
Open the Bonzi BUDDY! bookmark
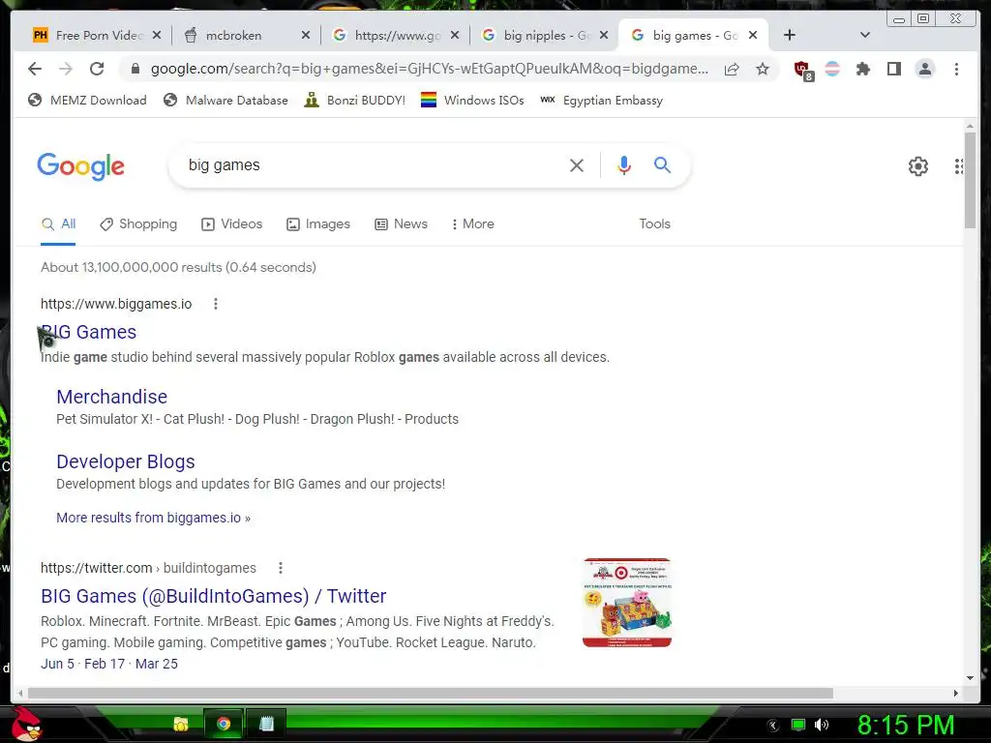354,101
